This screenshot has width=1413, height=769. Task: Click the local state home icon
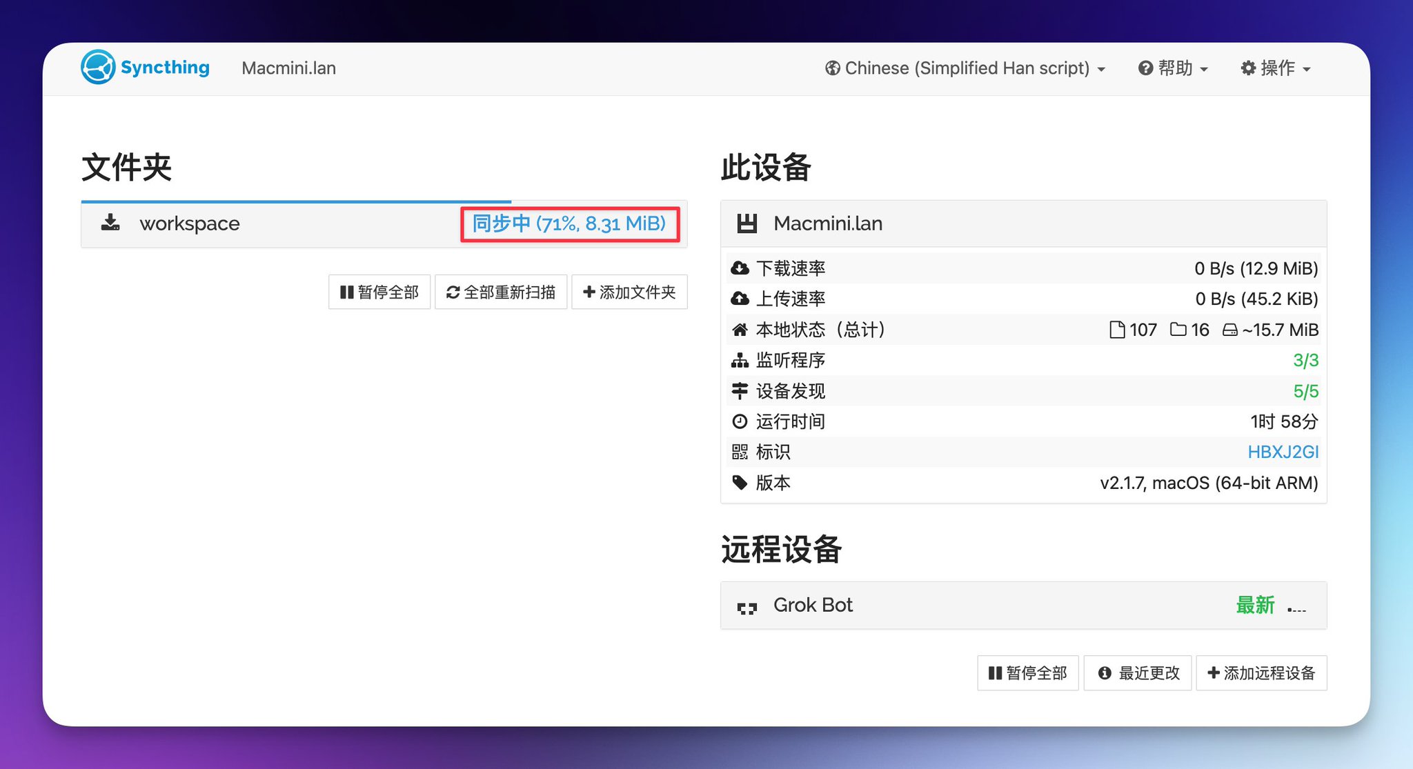[740, 329]
